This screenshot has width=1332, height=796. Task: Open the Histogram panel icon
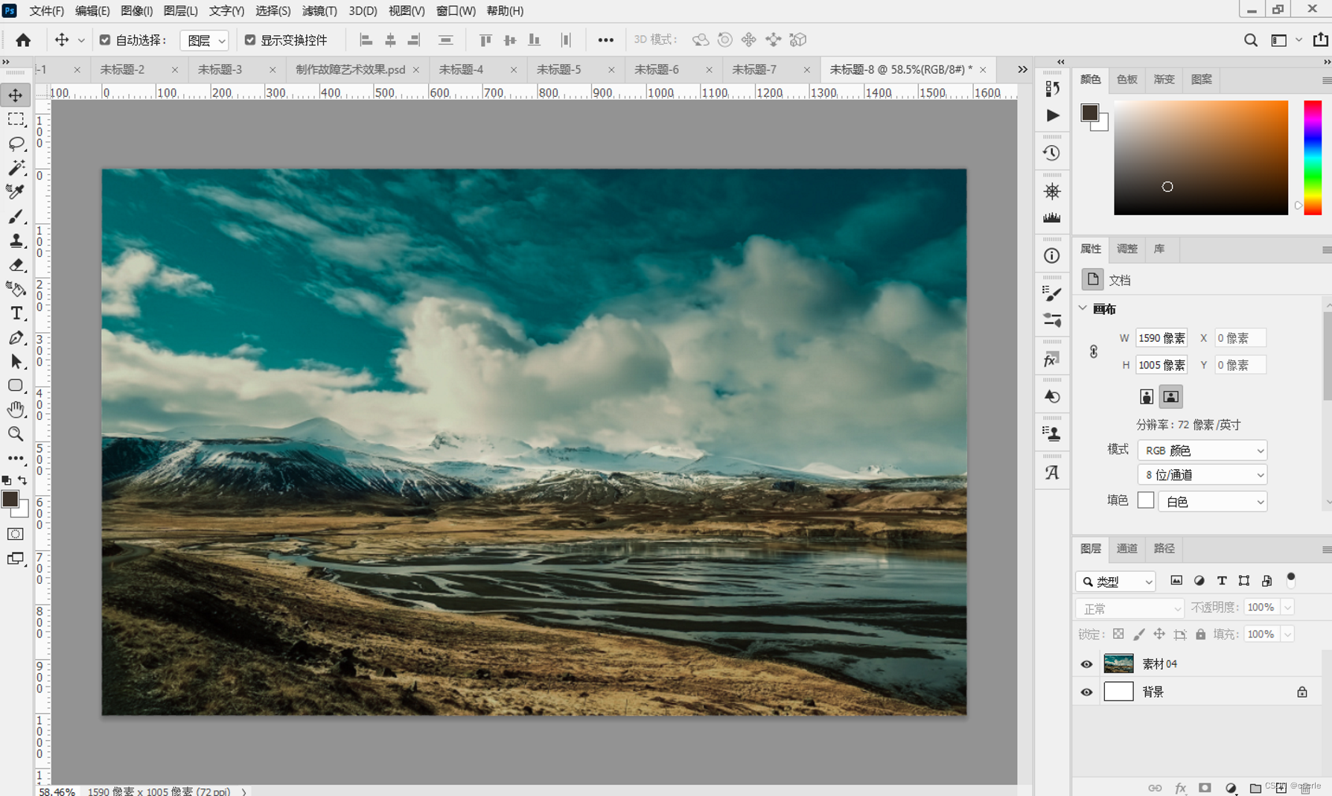[1051, 218]
